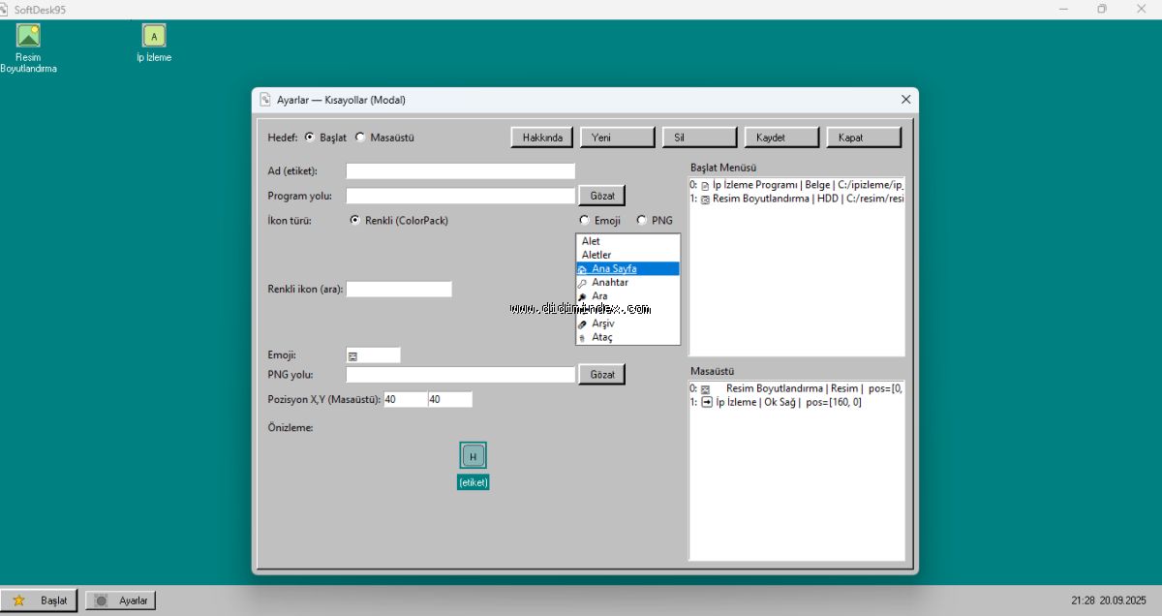The image size is (1162, 616).
Task: Select the Başlat target radio button
Action: coord(310,138)
